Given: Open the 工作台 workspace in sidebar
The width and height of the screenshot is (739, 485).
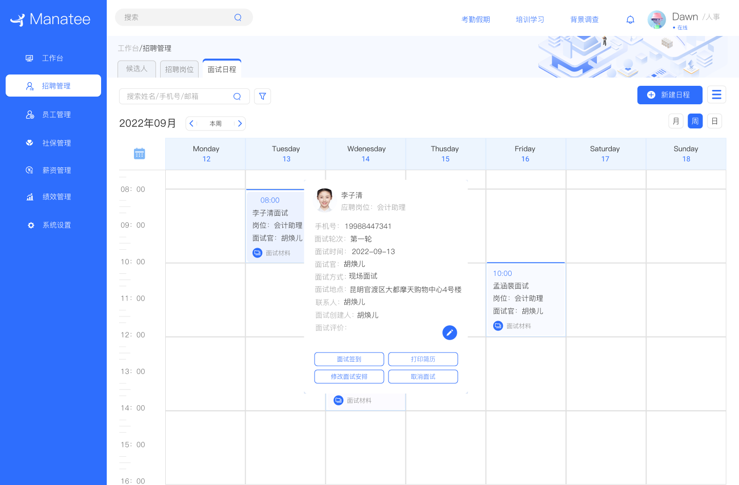Looking at the screenshot, I should click(53, 58).
